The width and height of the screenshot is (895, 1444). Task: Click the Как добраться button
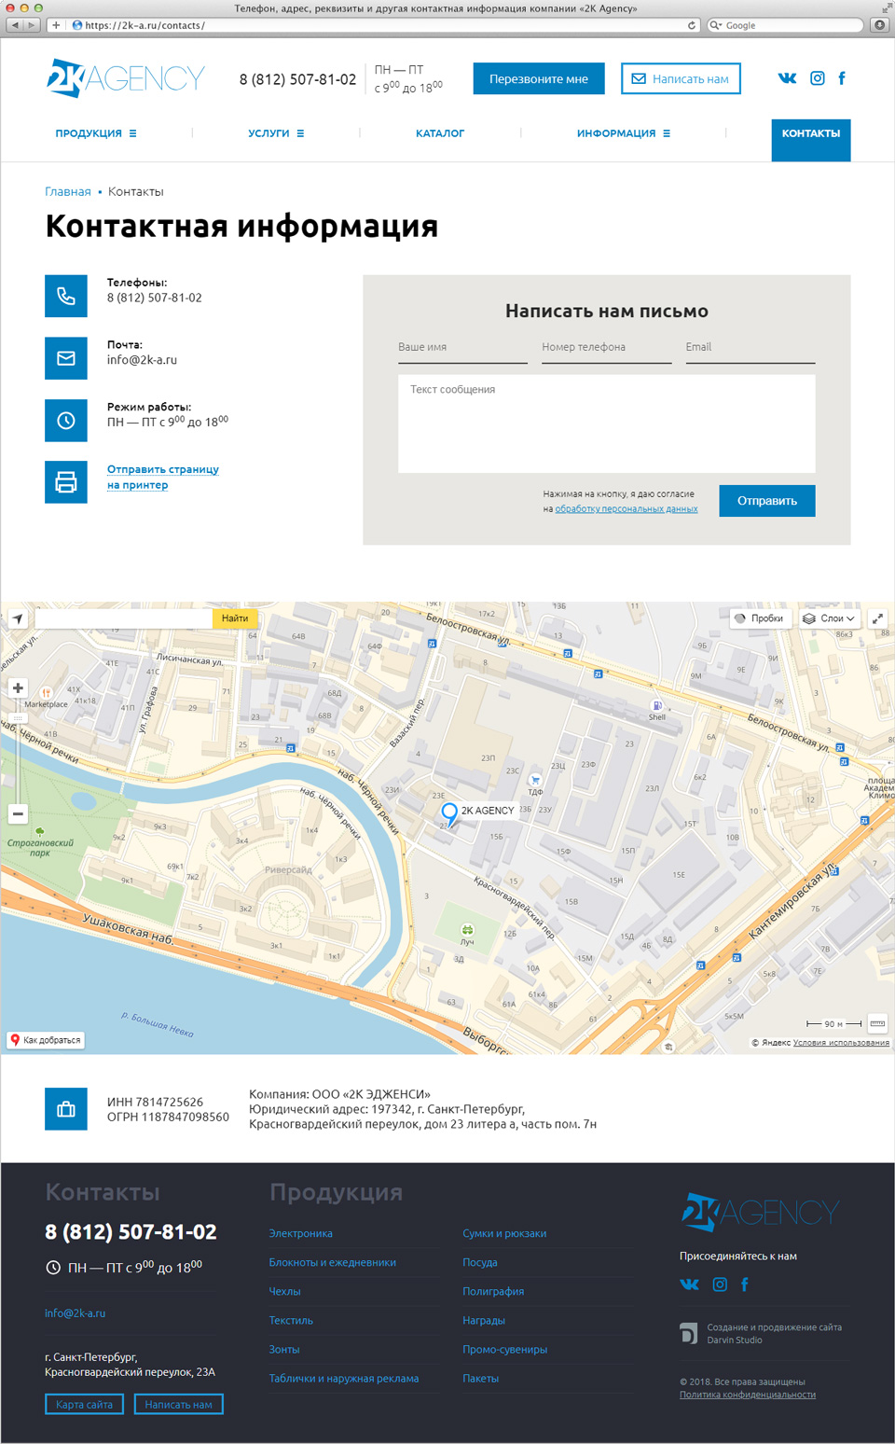[x=46, y=1040]
